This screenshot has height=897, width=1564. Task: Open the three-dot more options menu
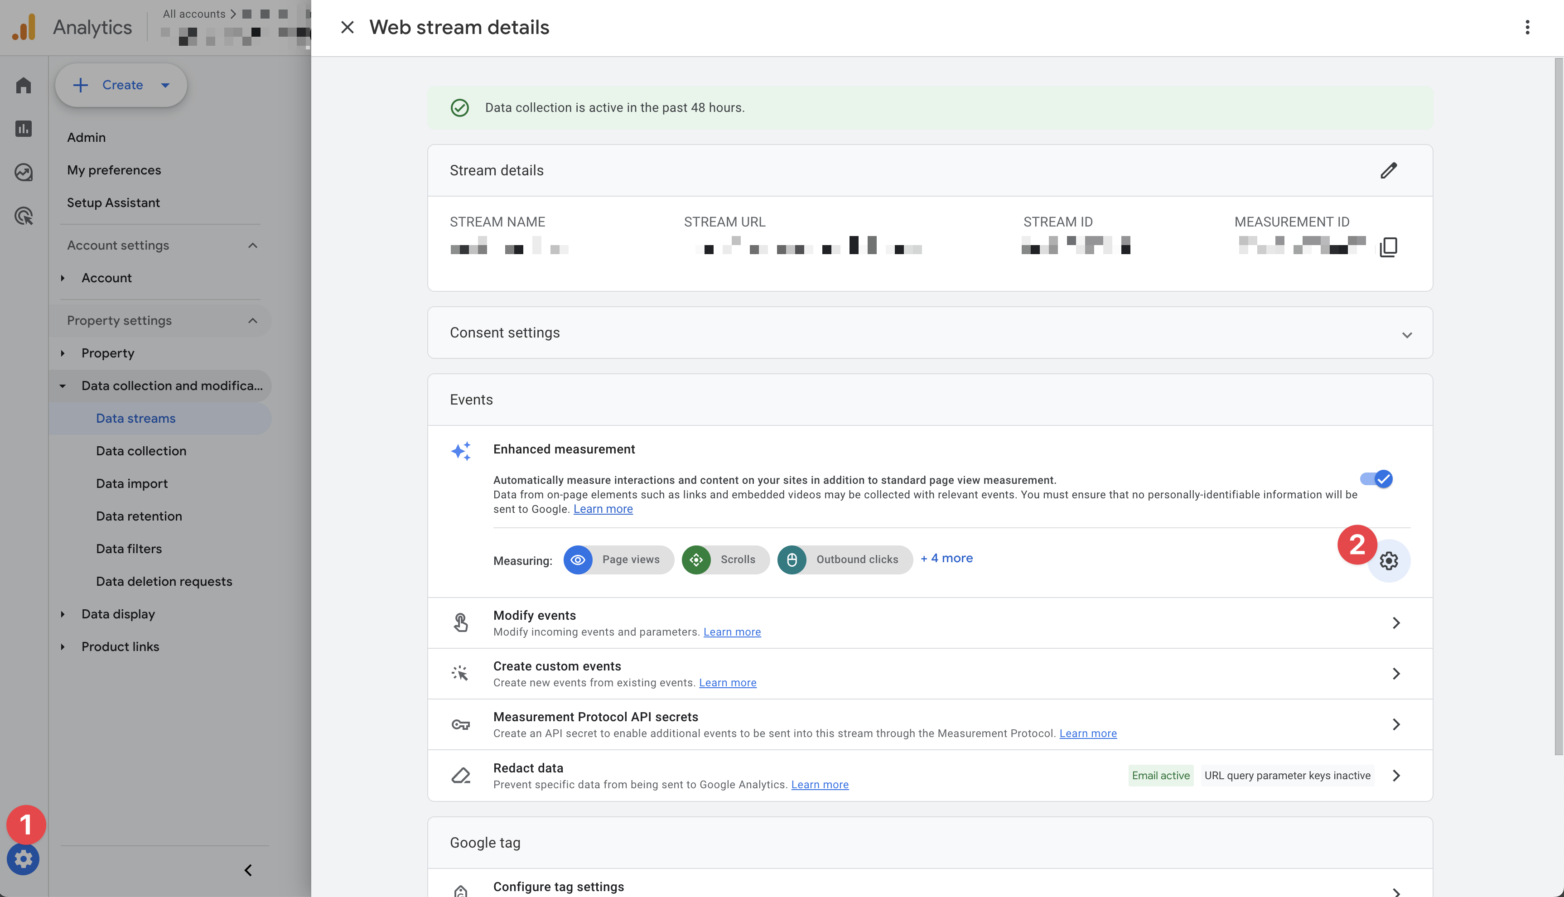pos(1527,27)
